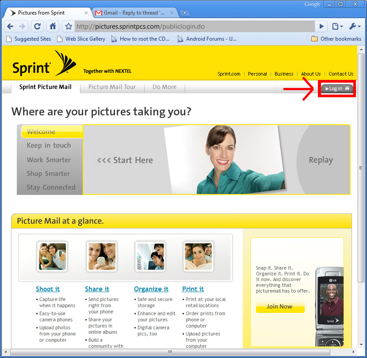Click the Print it thumbnail image
The width and height of the screenshot is (367, 358).
click(199, 257)
